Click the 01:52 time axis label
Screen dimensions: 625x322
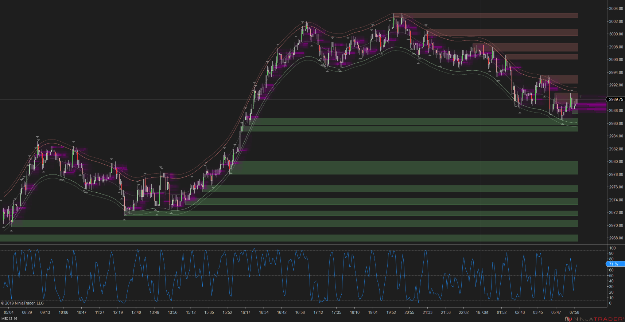502,312
